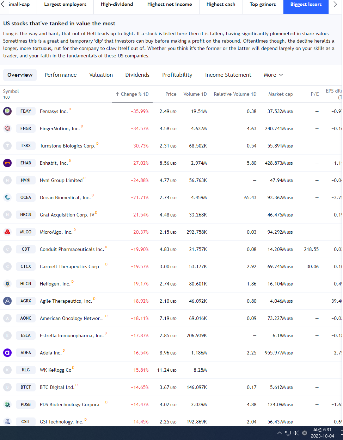Open Nvni Group Limited company link
343x440 pixels.
61,180
